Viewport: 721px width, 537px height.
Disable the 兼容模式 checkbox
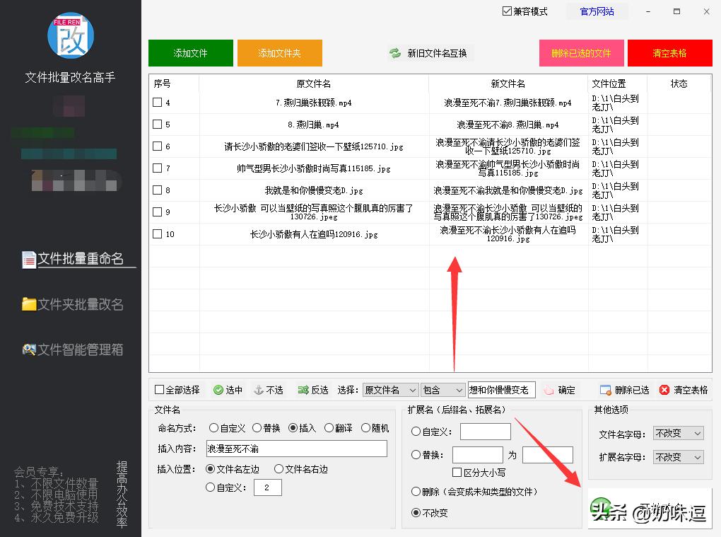click(x=506, y=11)
